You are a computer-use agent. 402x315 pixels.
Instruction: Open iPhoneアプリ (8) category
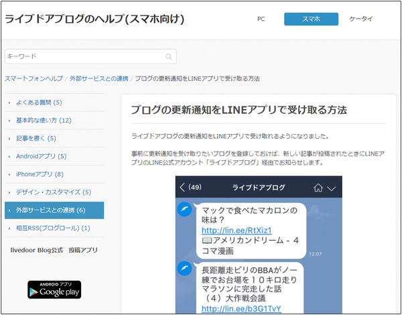pos(40,174)
